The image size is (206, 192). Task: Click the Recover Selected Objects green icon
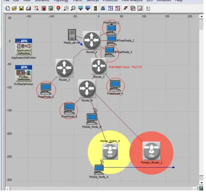point(51,8)
